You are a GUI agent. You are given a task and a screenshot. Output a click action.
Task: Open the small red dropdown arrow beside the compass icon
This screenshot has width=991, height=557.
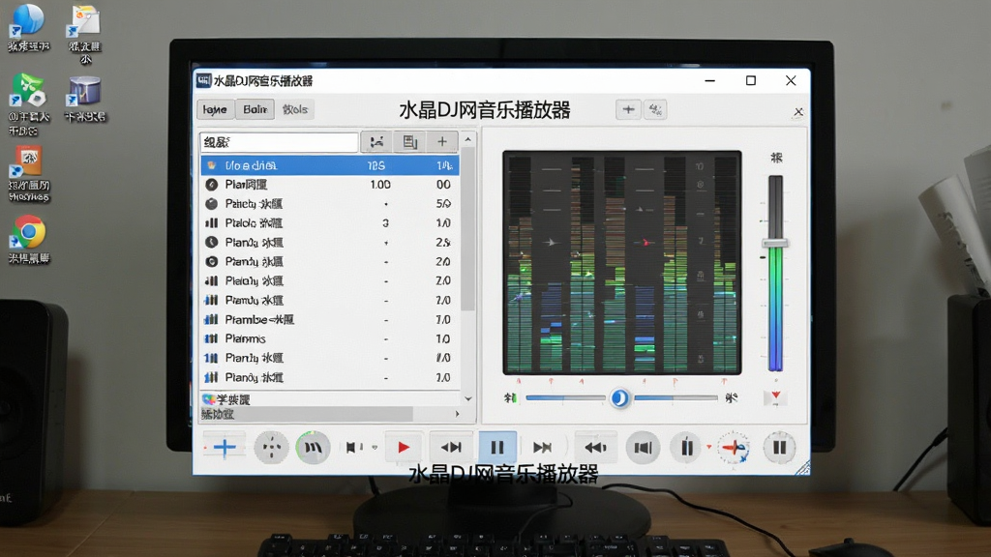point(708,447)
